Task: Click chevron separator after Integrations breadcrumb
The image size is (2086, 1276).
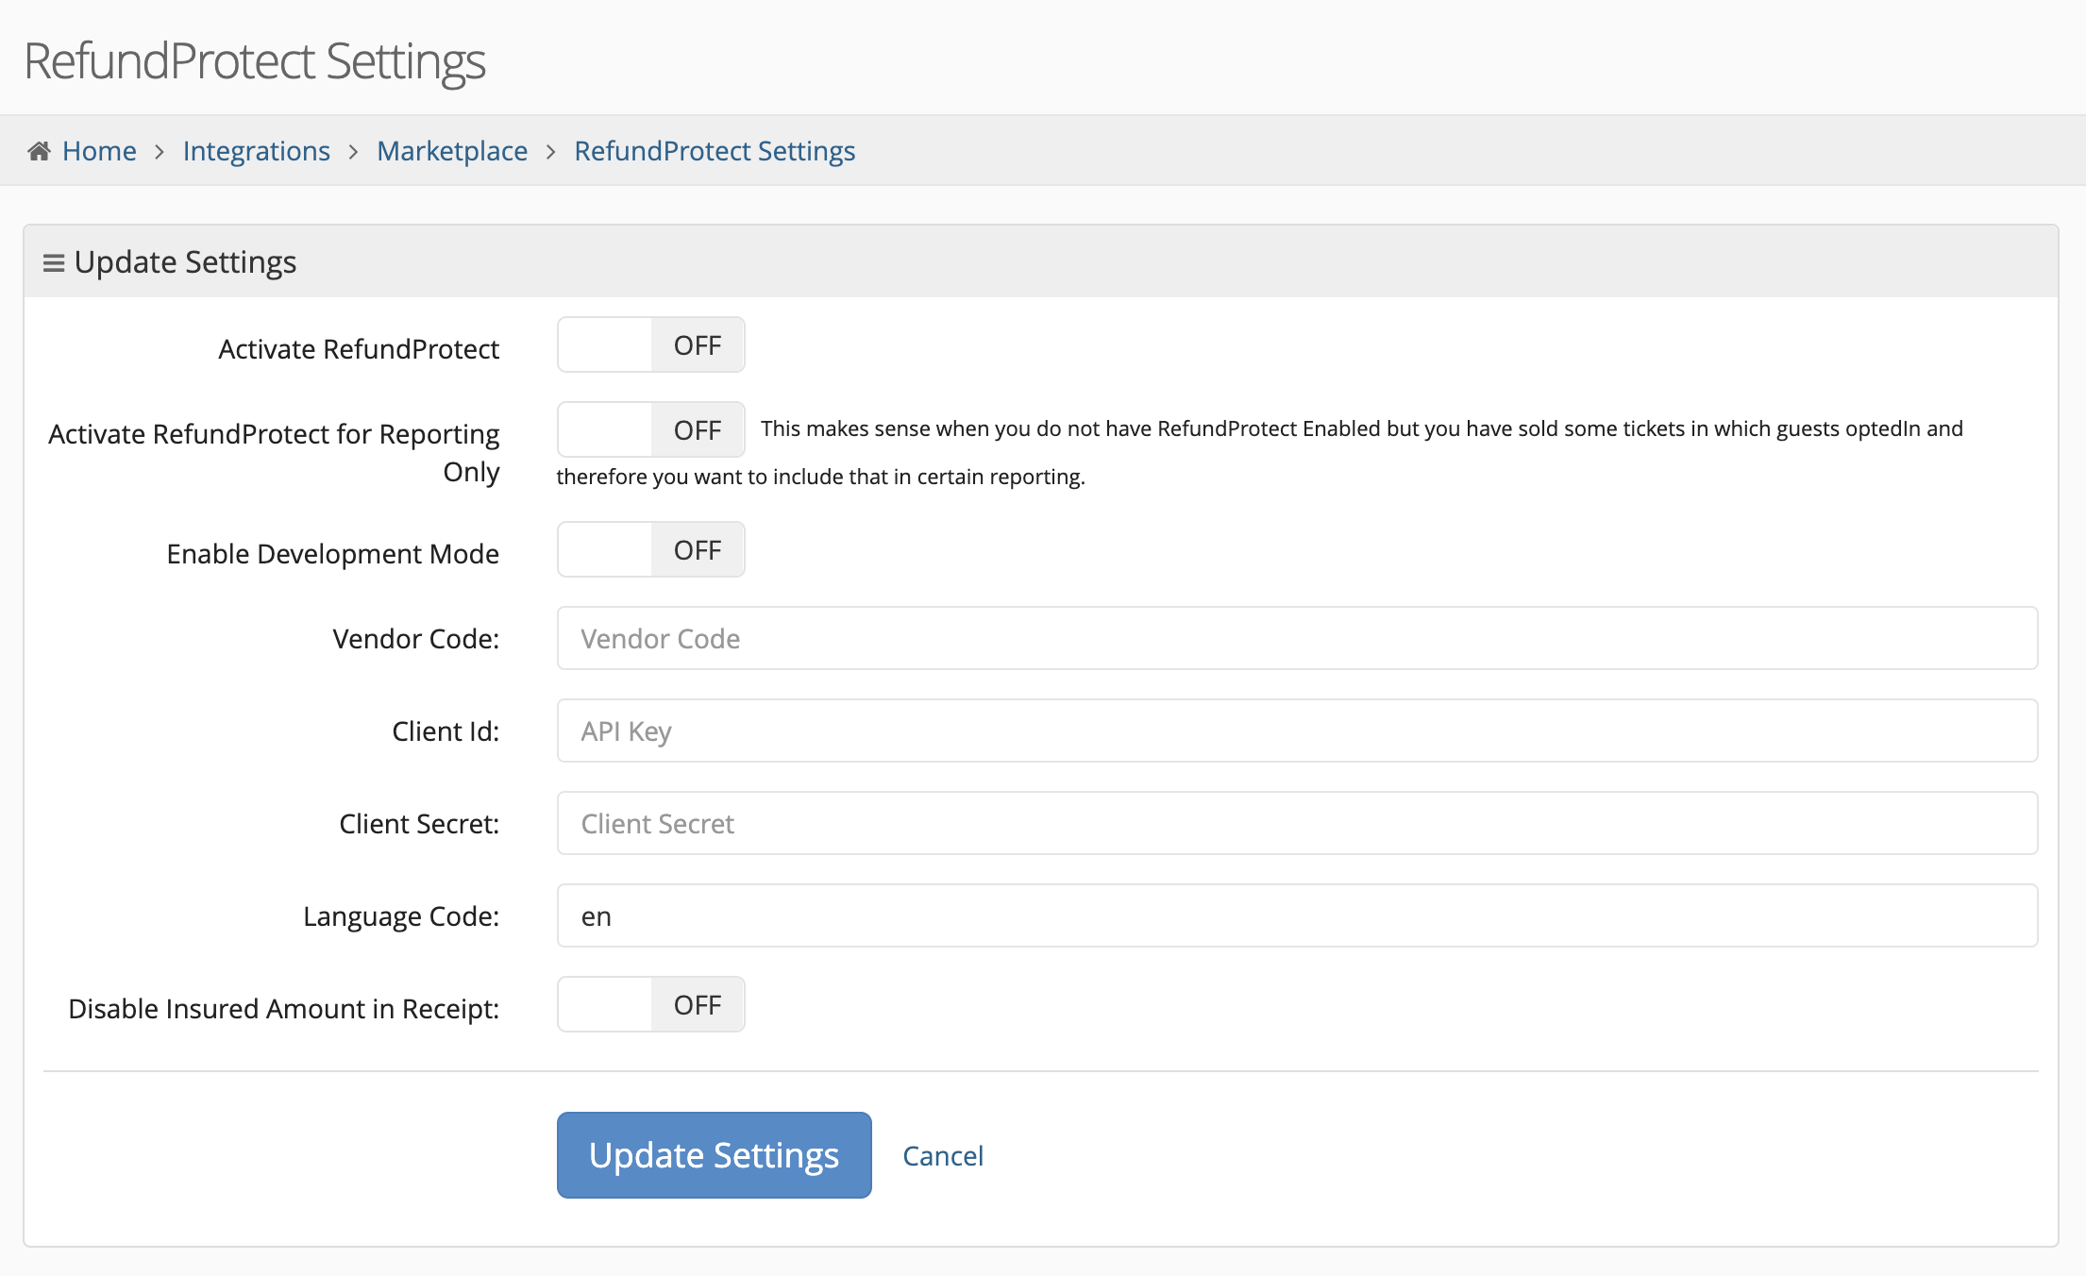Action: point(353,152)
